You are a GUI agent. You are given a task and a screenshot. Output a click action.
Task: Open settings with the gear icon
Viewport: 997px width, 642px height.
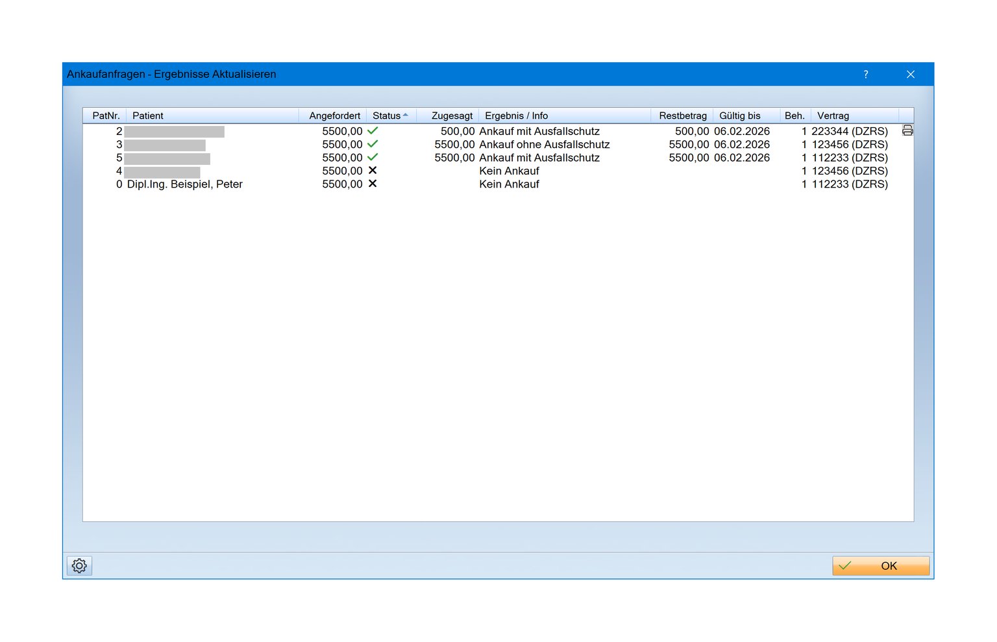click(x=79, y=566)
